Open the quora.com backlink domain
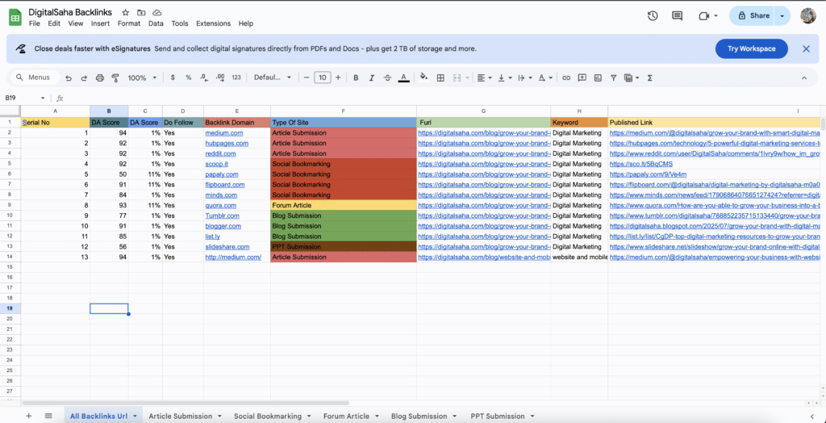The width and height of the screenshot is (826, 423). (221, 206)
